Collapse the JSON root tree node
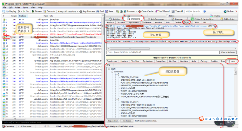 pyautogui.click(x=109, y=68)
